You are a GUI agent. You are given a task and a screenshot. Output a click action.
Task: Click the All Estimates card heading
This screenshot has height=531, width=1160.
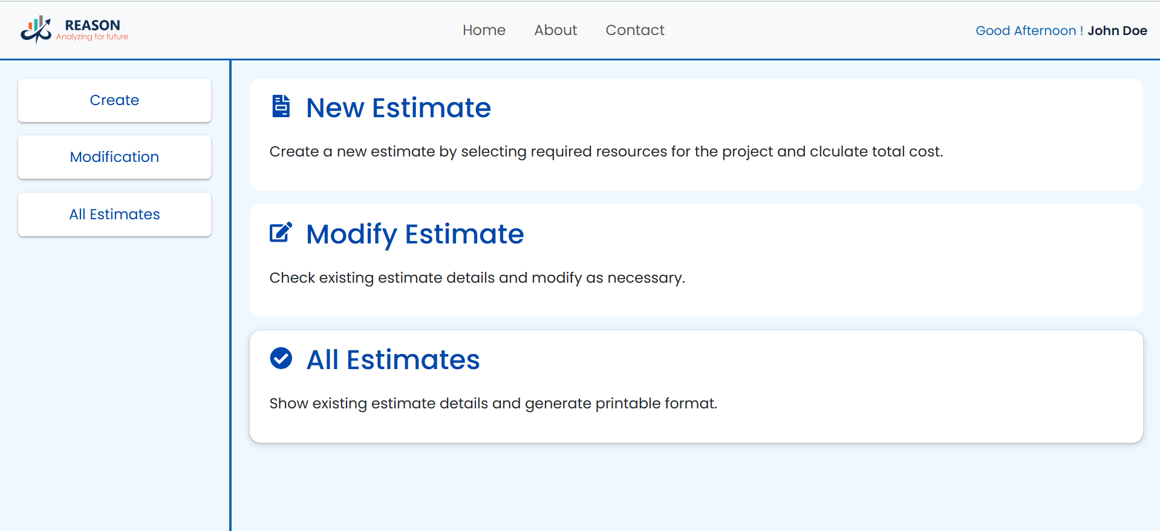point(393,360)
